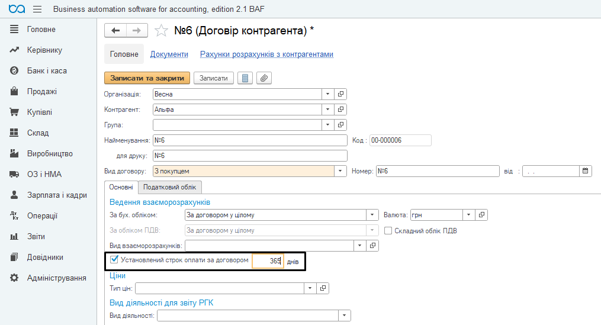601x325 pixels.
Task: Click the paperclip attached files icon
Action: click(x=263, y=78)
